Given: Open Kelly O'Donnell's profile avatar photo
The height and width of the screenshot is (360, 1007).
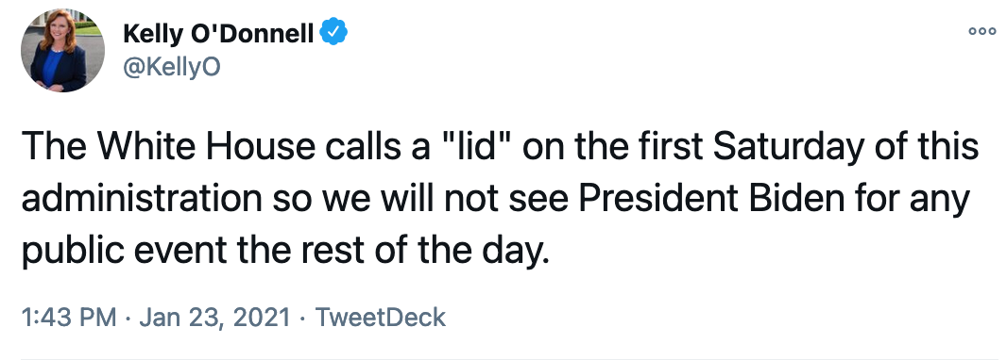Looking at the screenshot, I should pyautogui.click(x=62, y=51).
